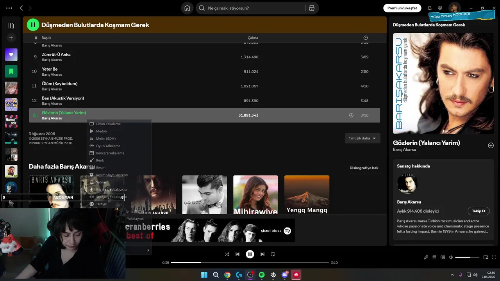Open Barış Akarsu artist name in the Sanatçı hakkında card
The width and height of the screenshot is (500, 281).
coord(409,202)
